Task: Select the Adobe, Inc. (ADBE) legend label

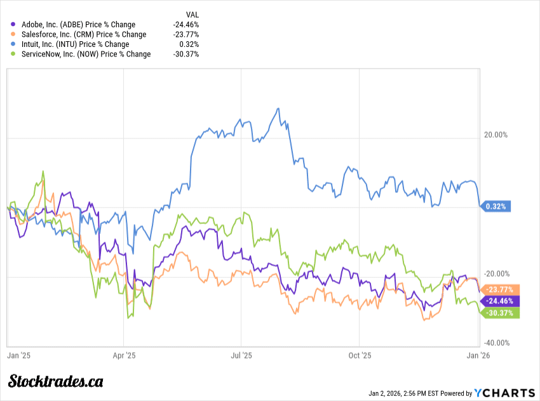Action: (78, 25)
